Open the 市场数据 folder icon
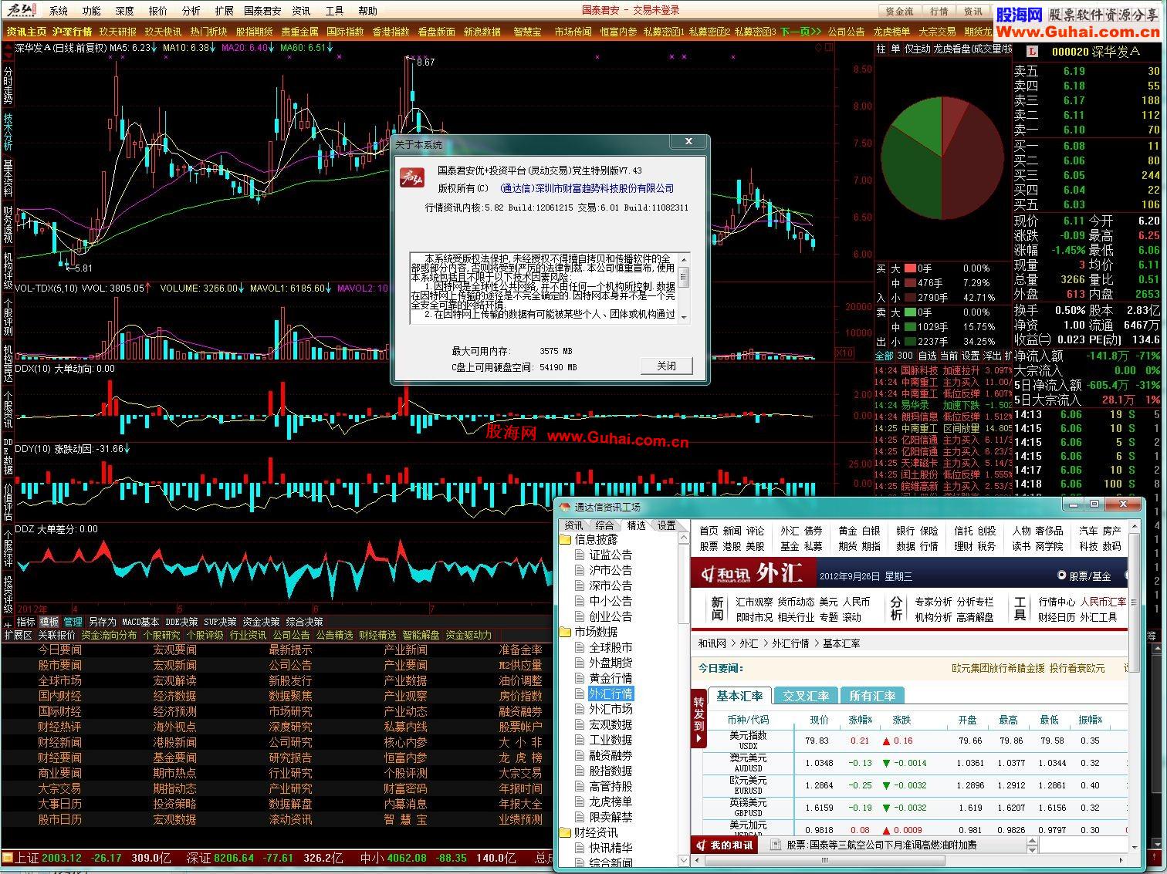 (x=565, y=632)
